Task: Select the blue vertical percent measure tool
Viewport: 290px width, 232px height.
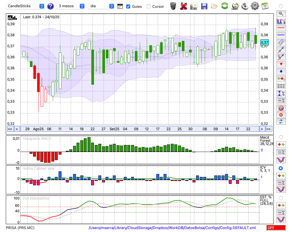Action: click(x=281, y=93)
